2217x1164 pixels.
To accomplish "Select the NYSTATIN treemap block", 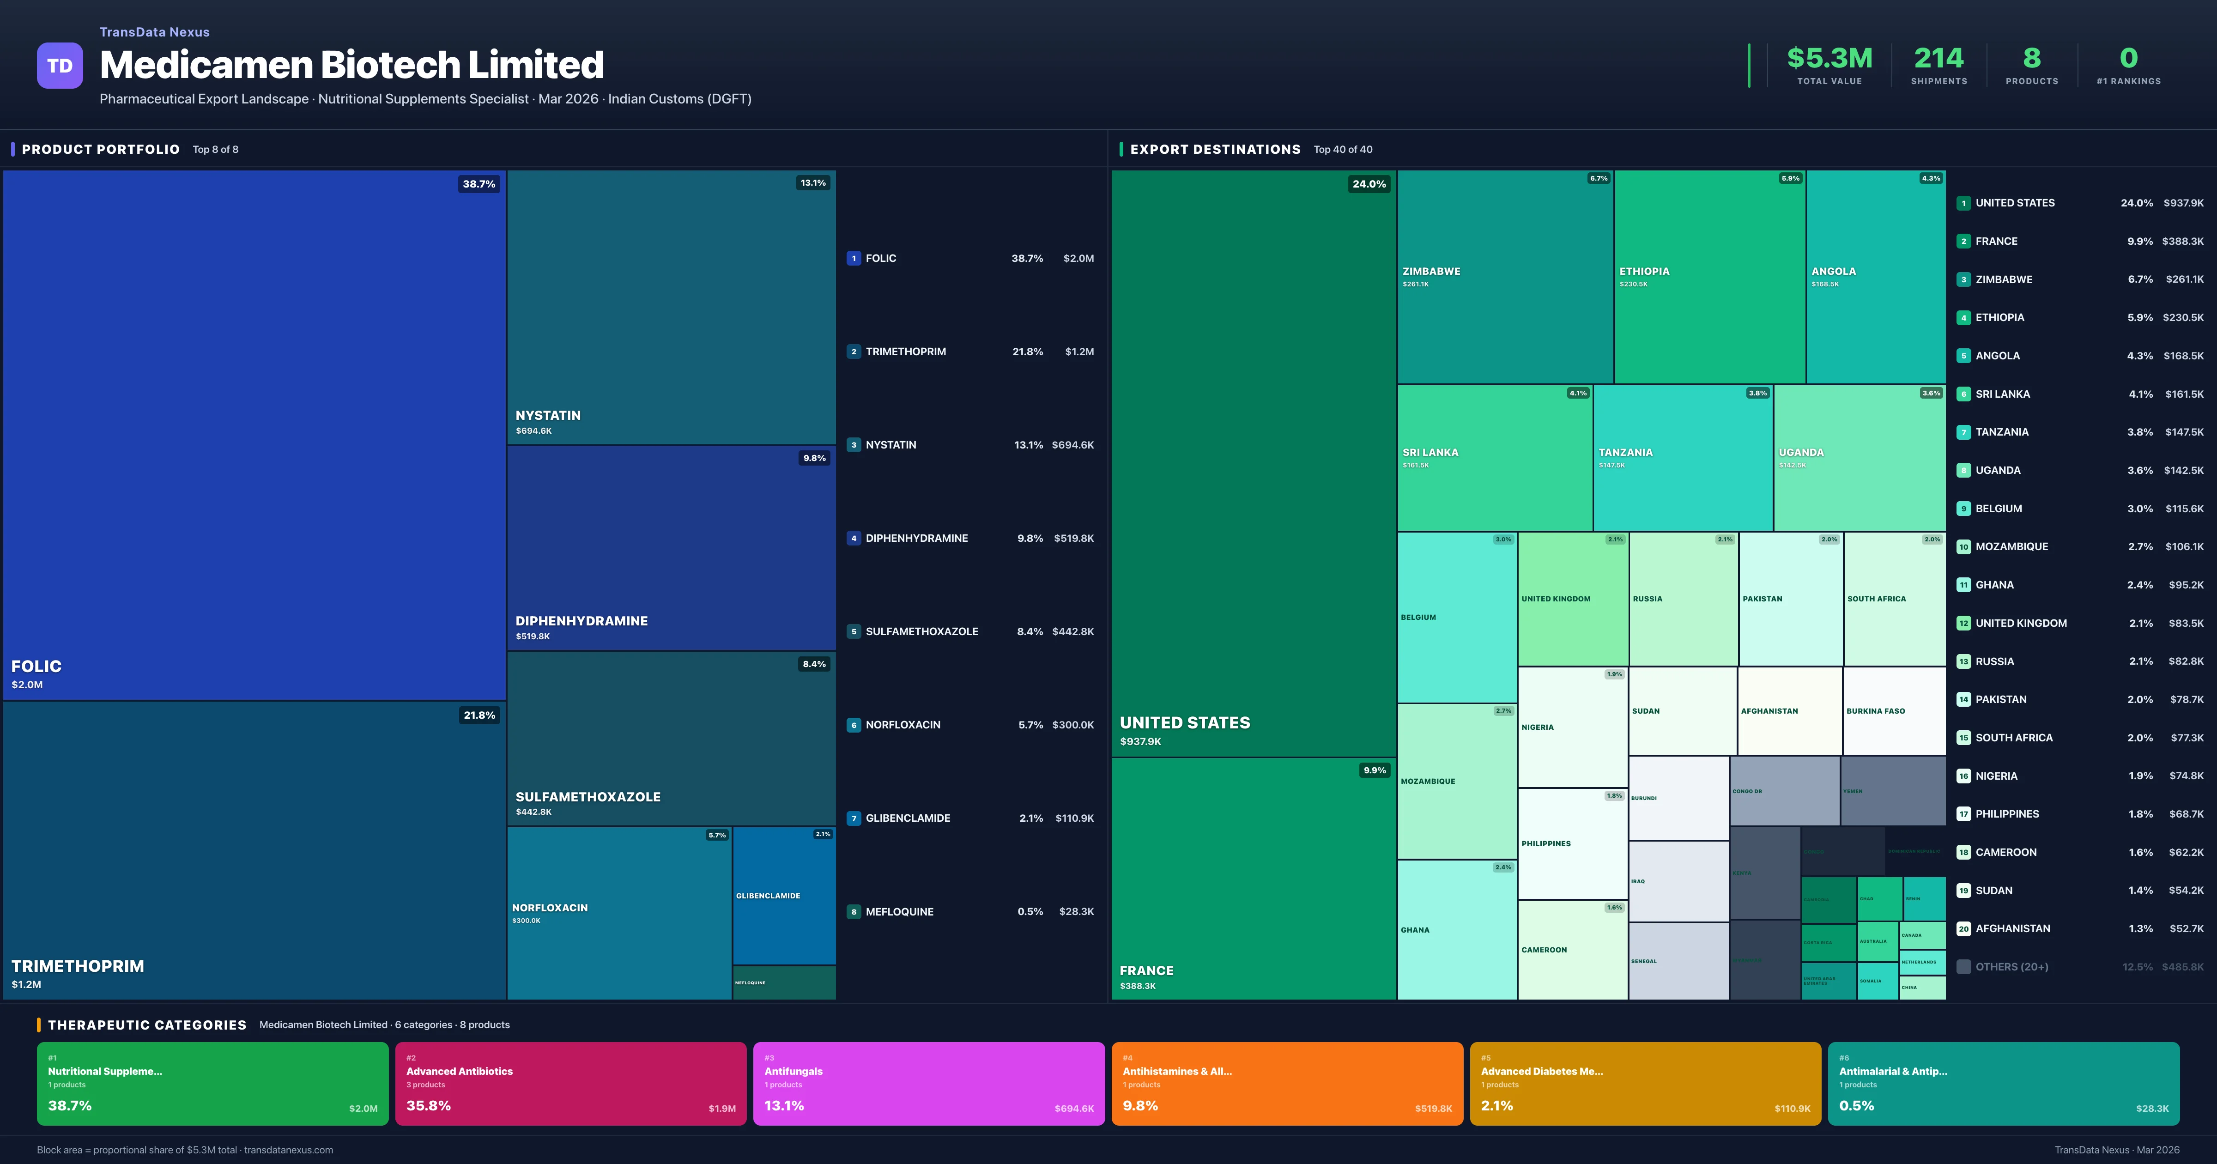I will [x=671, y=307].
